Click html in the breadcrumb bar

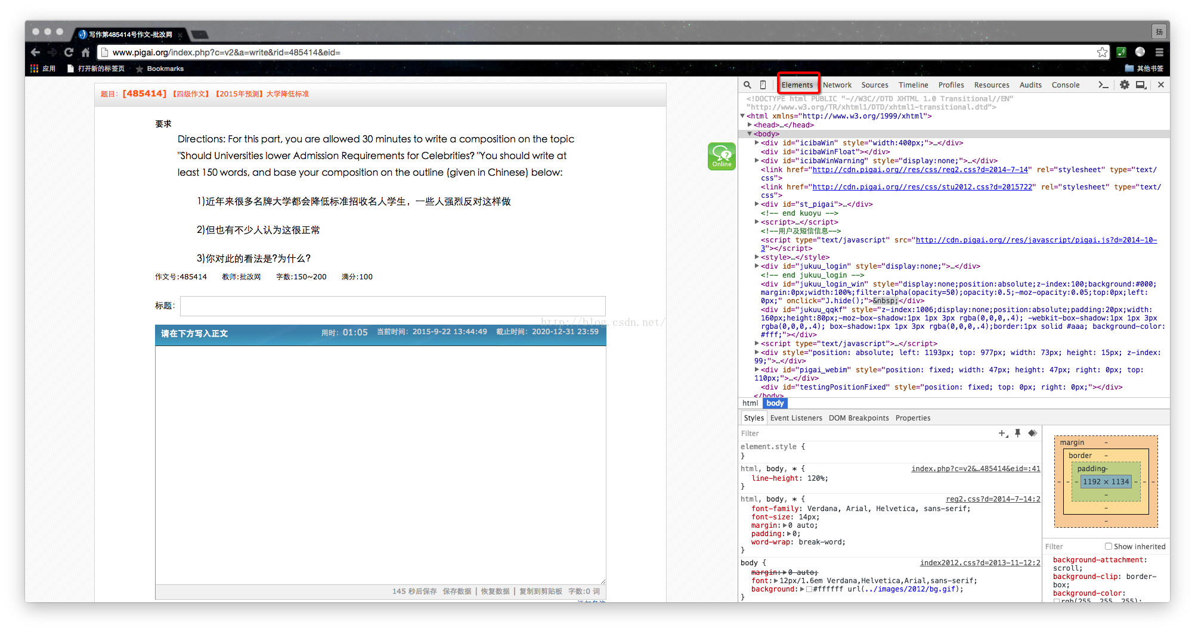tap(750, 403)
